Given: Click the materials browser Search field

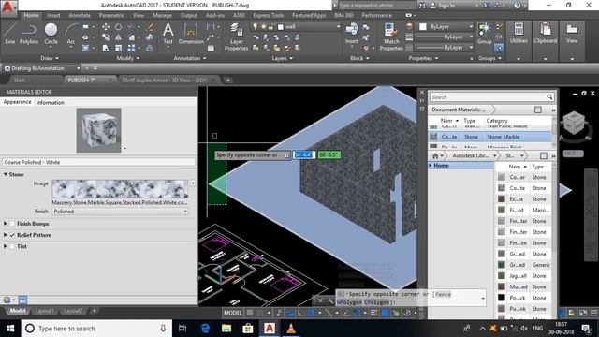Looking at the screenshot, I should tap(491, 97).
